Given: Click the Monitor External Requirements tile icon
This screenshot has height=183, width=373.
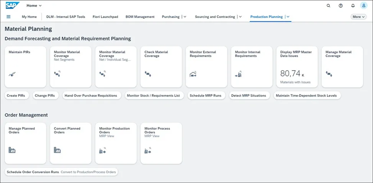Looking at the screenshot, I should pos(193,74).
